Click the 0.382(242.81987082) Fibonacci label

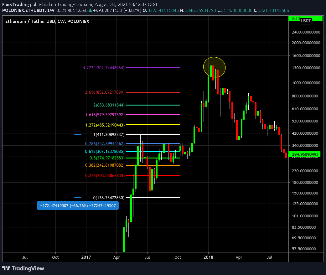pos(105,165)
